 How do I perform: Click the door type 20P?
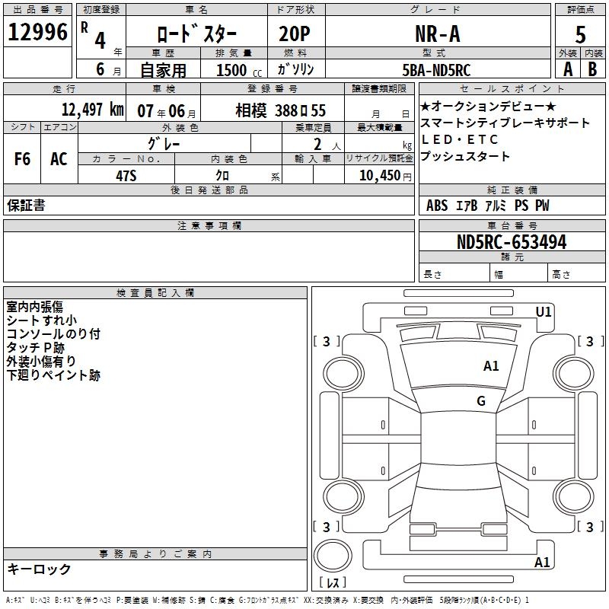(x=295, y=33)
